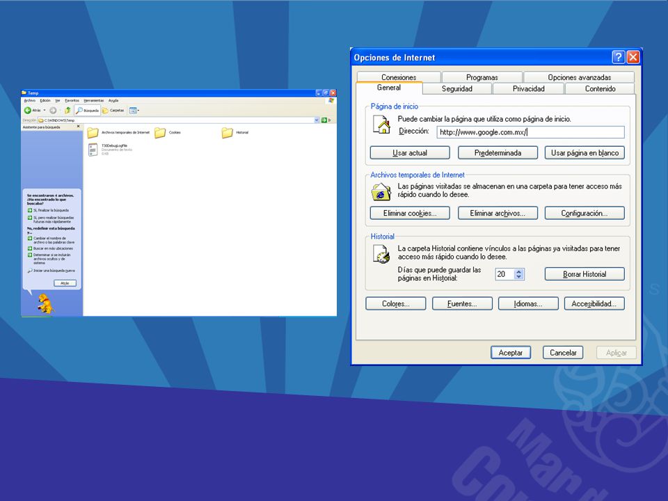The height and width of the screenshot is (501, 668).
Task: Switch to the Privacidad tab
Action: tap(528, 88)
